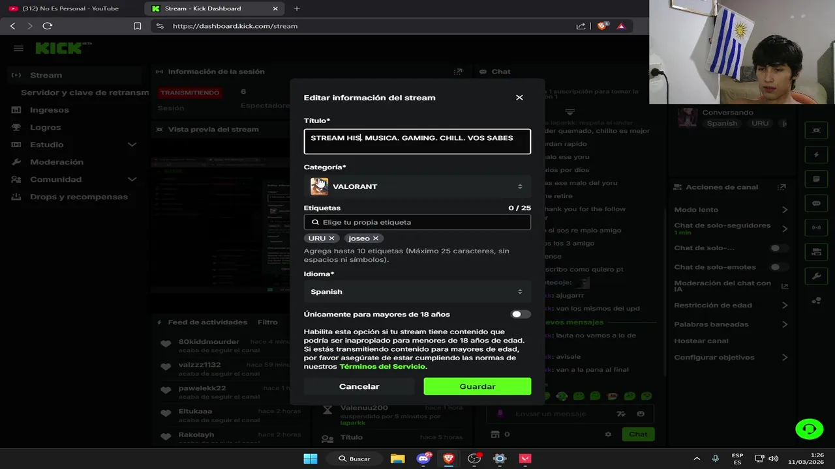Click the shop icon below chat input
This screenshot has height=469, width=835.
pyautogui.click(x=495, y=434)
